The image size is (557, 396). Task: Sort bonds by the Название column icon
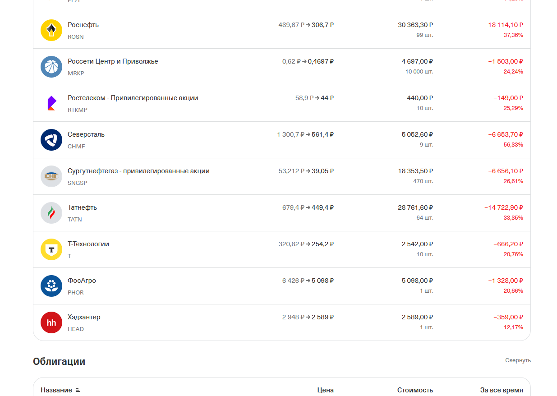coord(78,390)
